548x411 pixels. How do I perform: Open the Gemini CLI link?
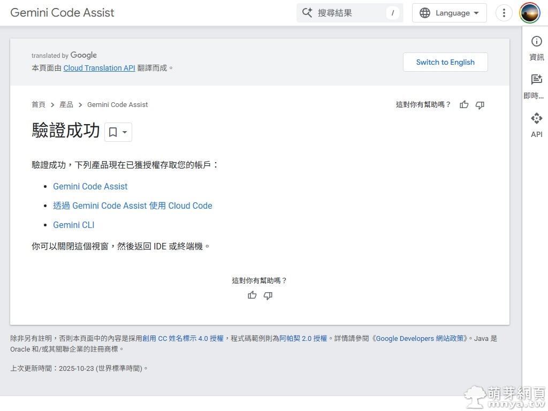click(74, 225)
